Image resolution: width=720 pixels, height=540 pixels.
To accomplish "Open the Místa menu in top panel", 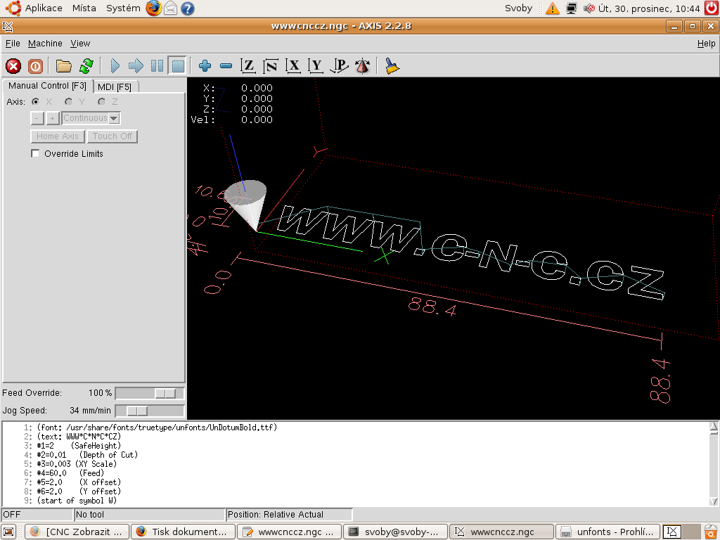I will point(84,8).
